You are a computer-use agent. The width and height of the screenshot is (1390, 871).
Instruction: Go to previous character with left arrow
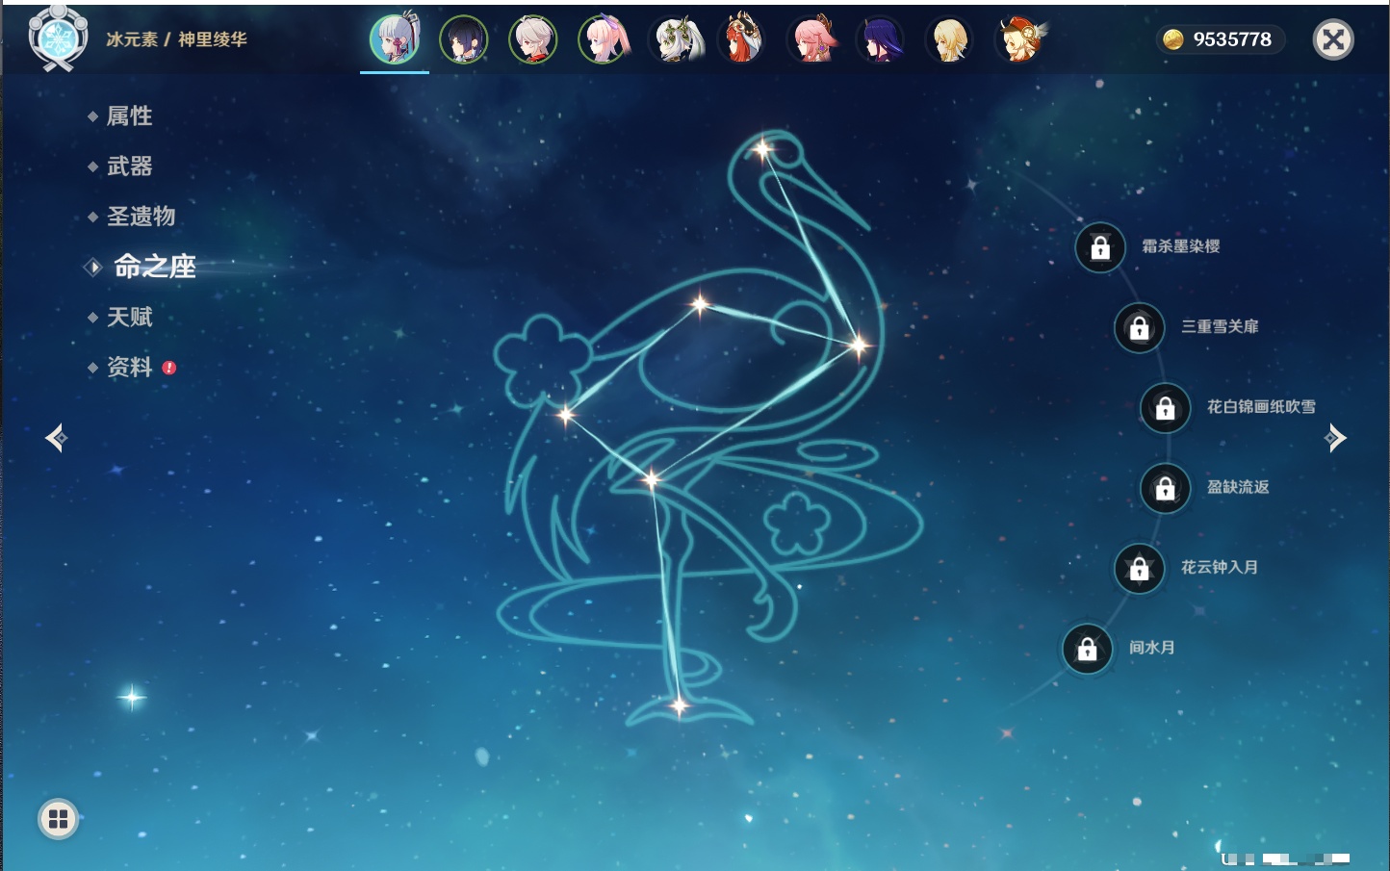[x=56, y=438]
